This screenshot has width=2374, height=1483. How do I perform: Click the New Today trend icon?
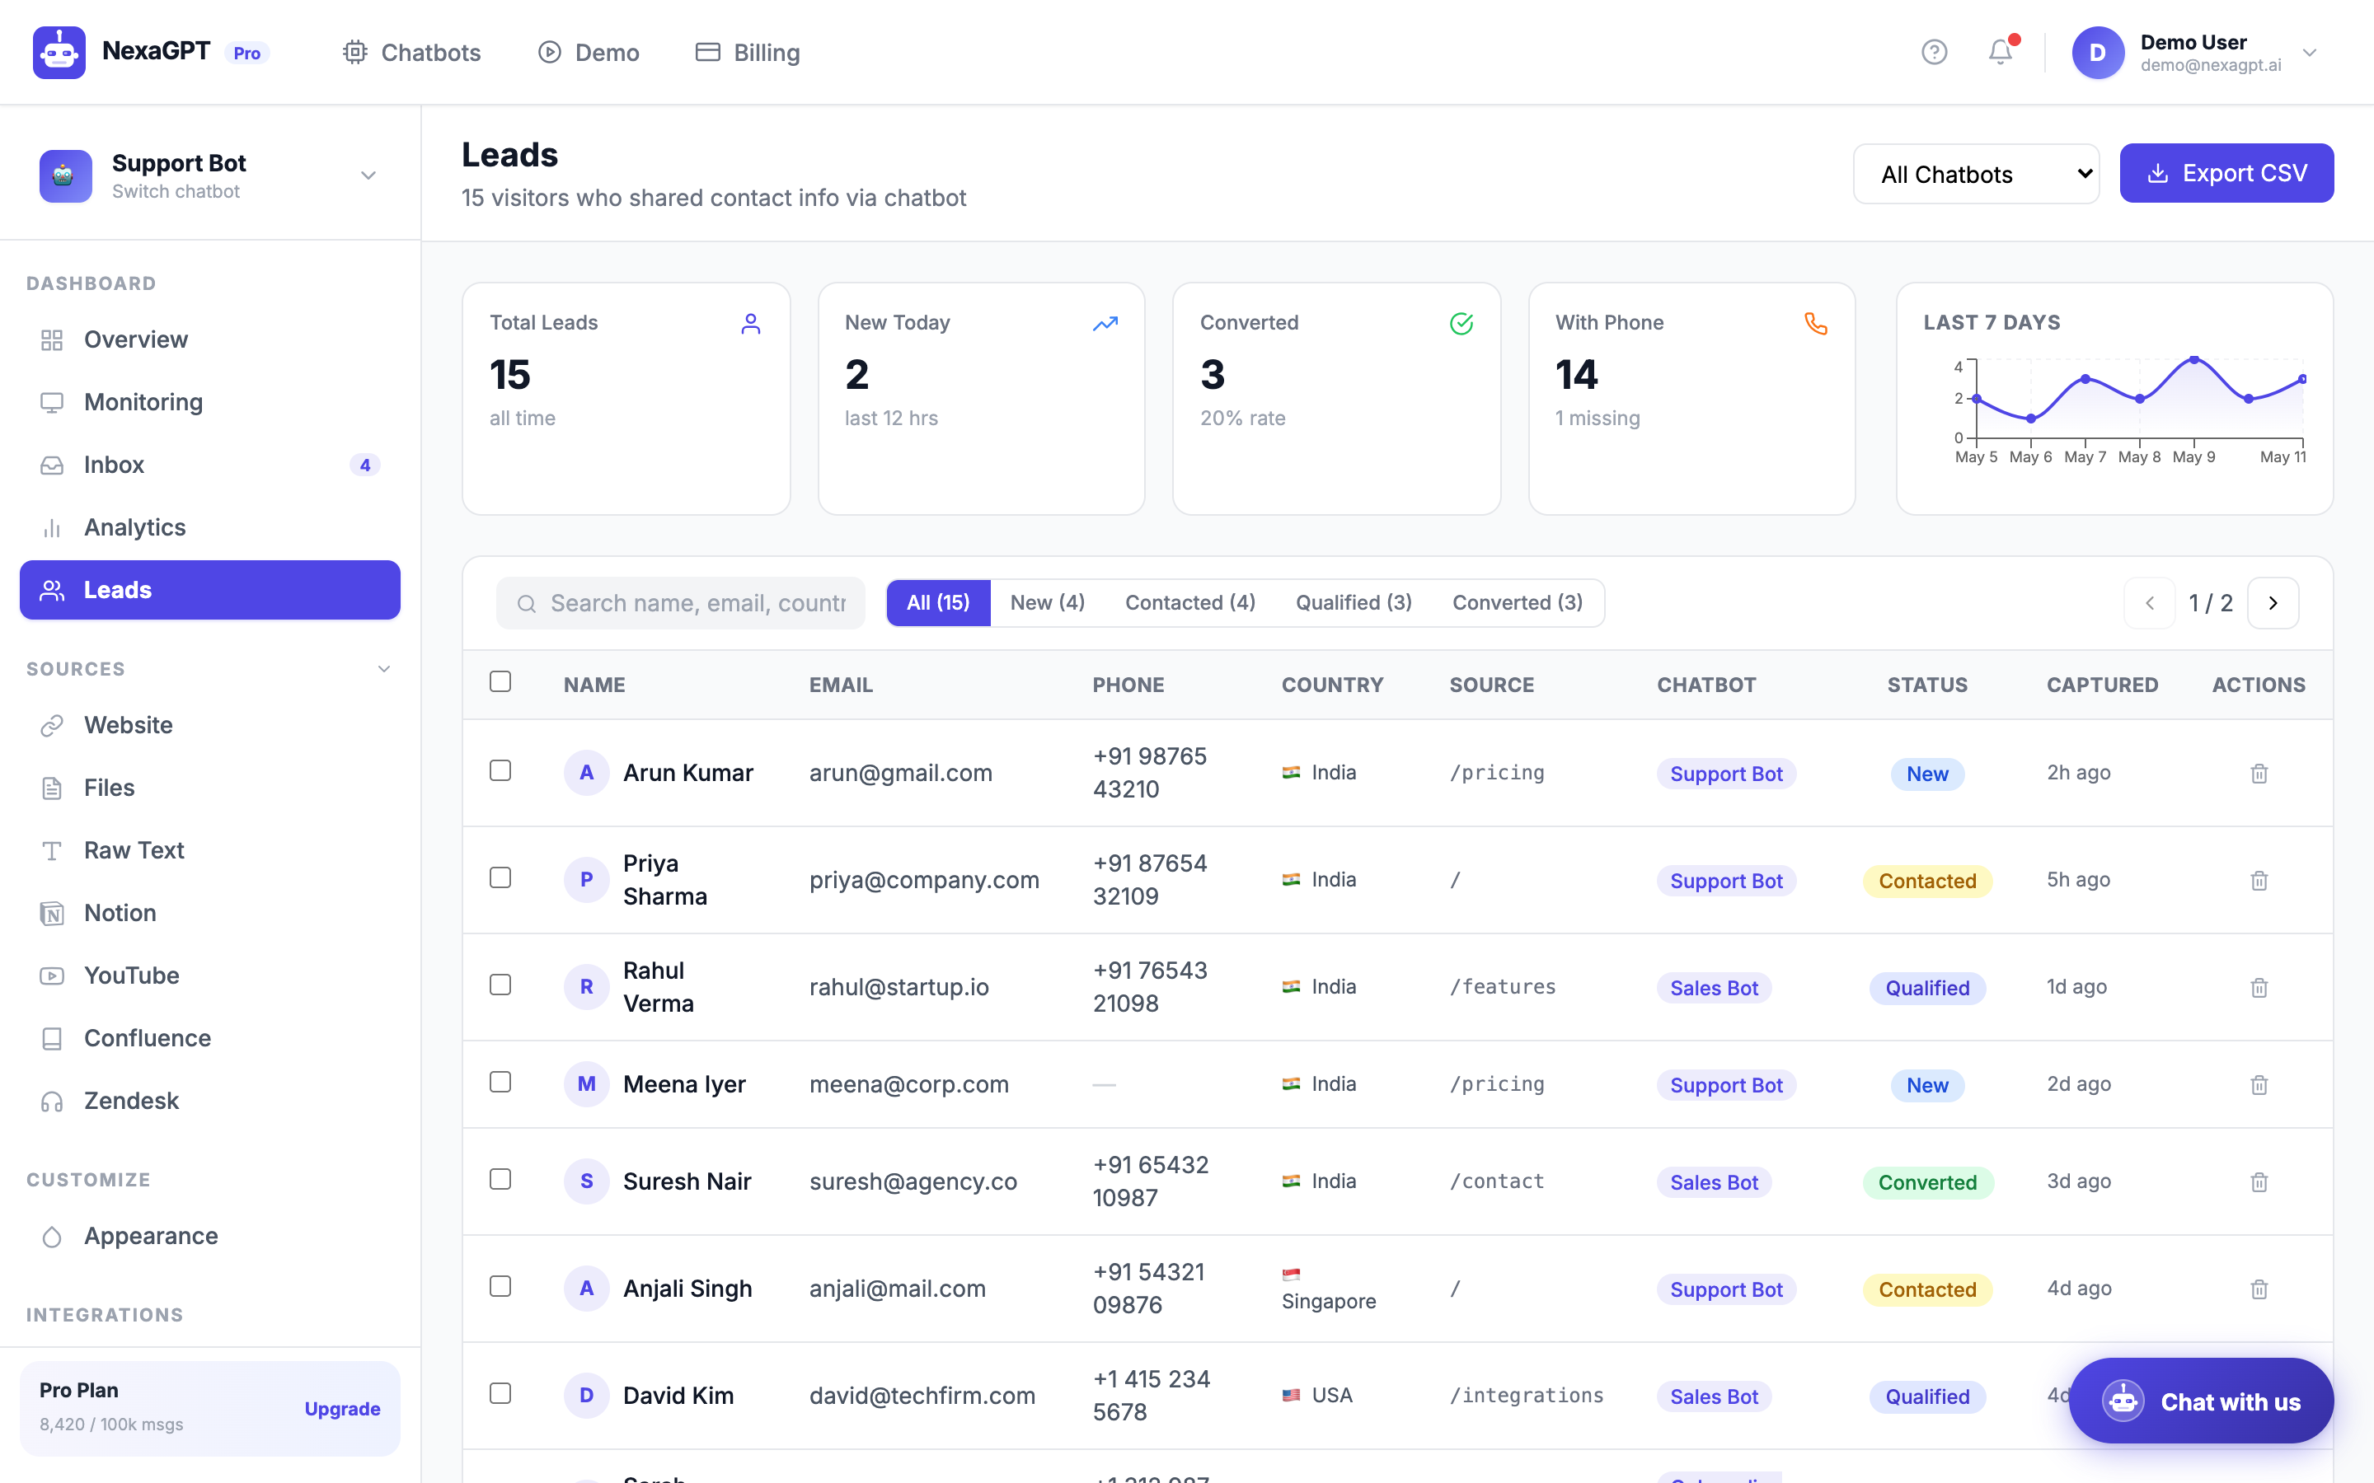pyautogui.click(x=1105, y=324)
